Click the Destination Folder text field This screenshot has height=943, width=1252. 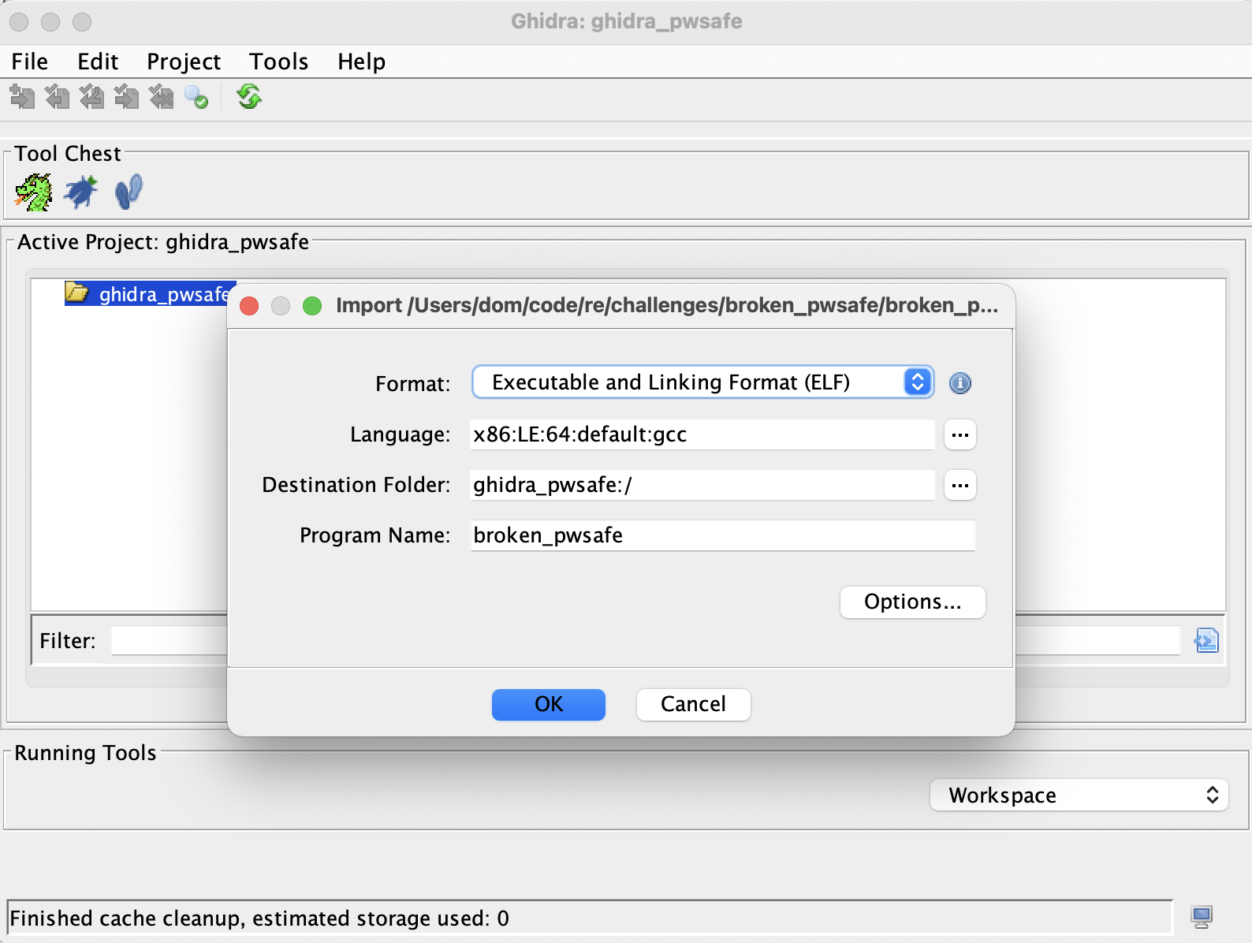pyautogui.click(x=702, y=485)
